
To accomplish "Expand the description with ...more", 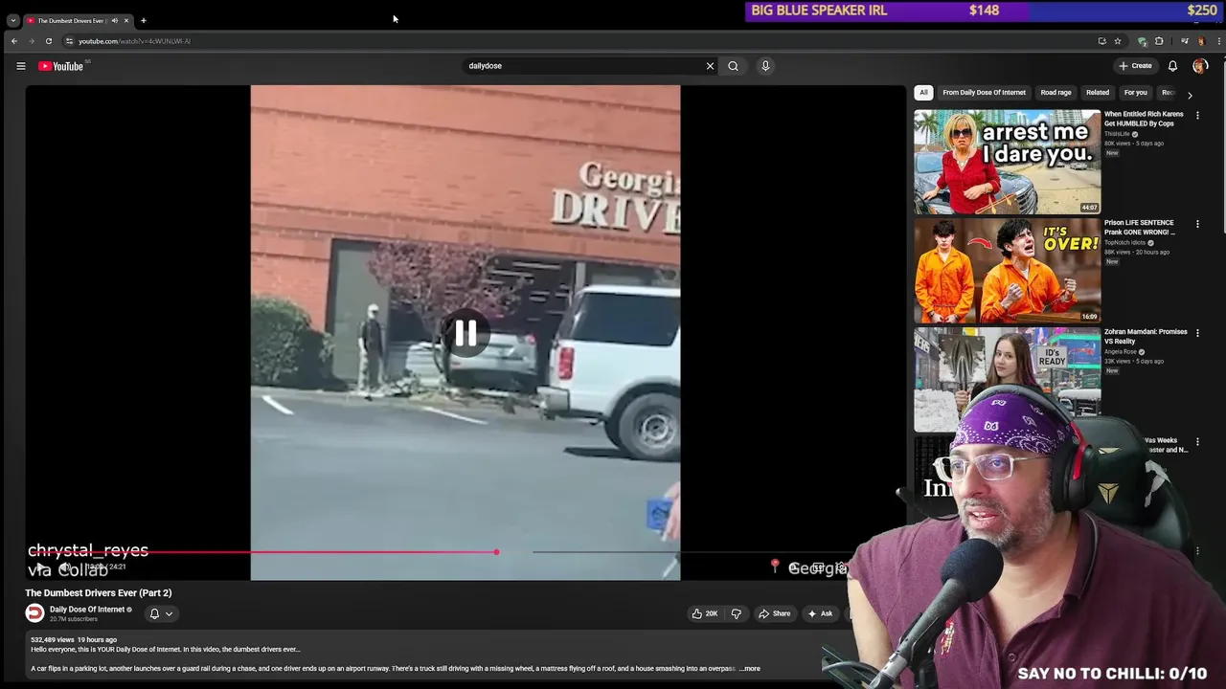I will [750, 669].
